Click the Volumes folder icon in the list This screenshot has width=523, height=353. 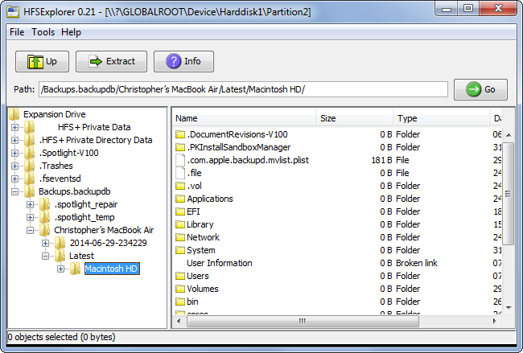[180, 289]
